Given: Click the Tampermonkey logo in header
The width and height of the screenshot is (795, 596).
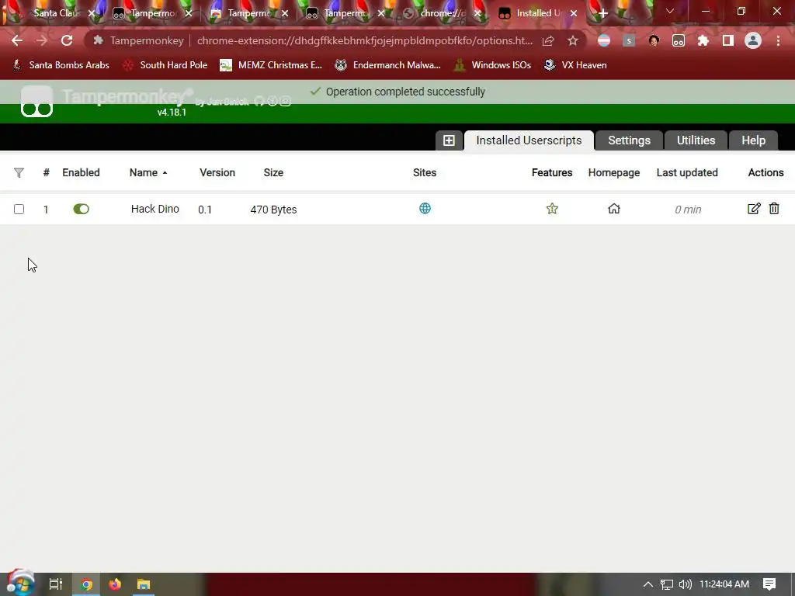Looking at the screenshot, I should coord(36,102).
